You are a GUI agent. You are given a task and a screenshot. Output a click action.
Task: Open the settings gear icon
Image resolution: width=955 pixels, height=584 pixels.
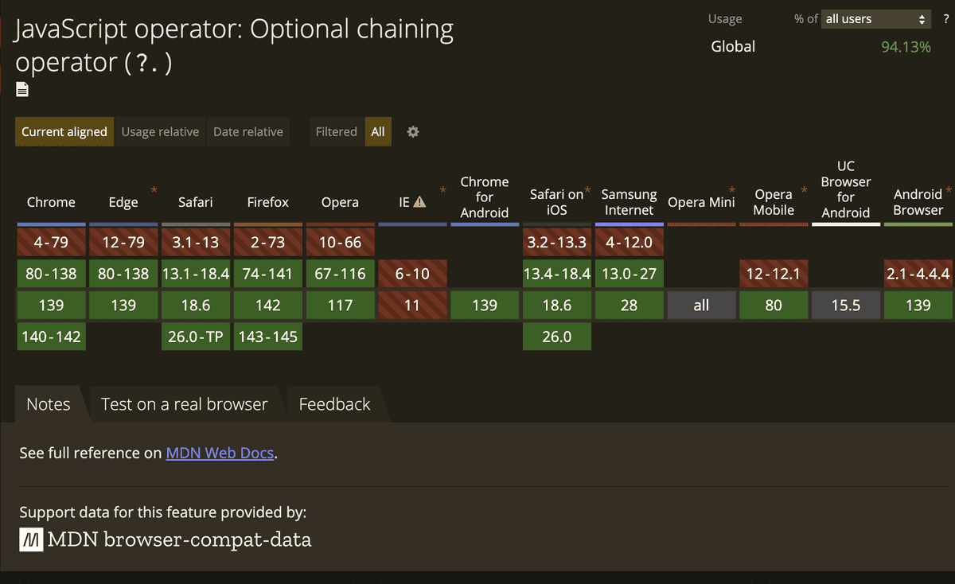click(412, 132)
